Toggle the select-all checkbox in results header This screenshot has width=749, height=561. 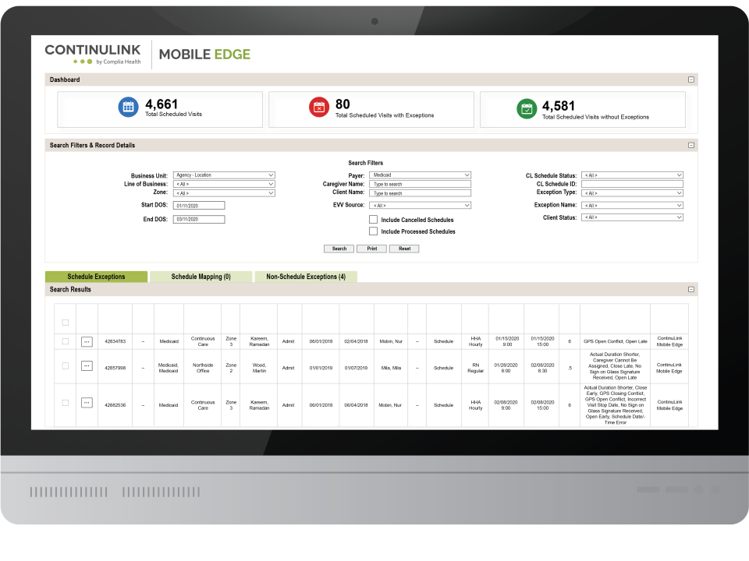tap(66, 322)
